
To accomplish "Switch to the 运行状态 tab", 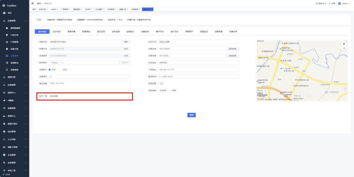I will click(x=57, y=32).
